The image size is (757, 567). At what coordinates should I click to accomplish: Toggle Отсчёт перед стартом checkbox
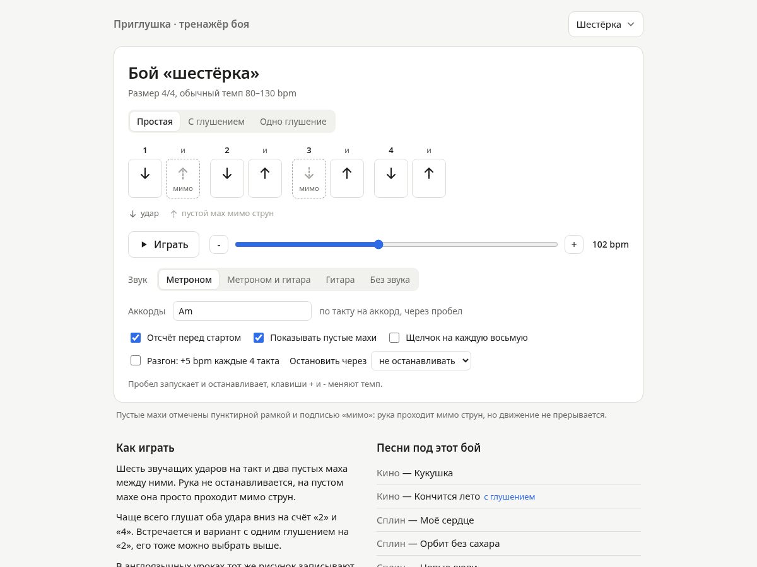click(x=136, y=338)
